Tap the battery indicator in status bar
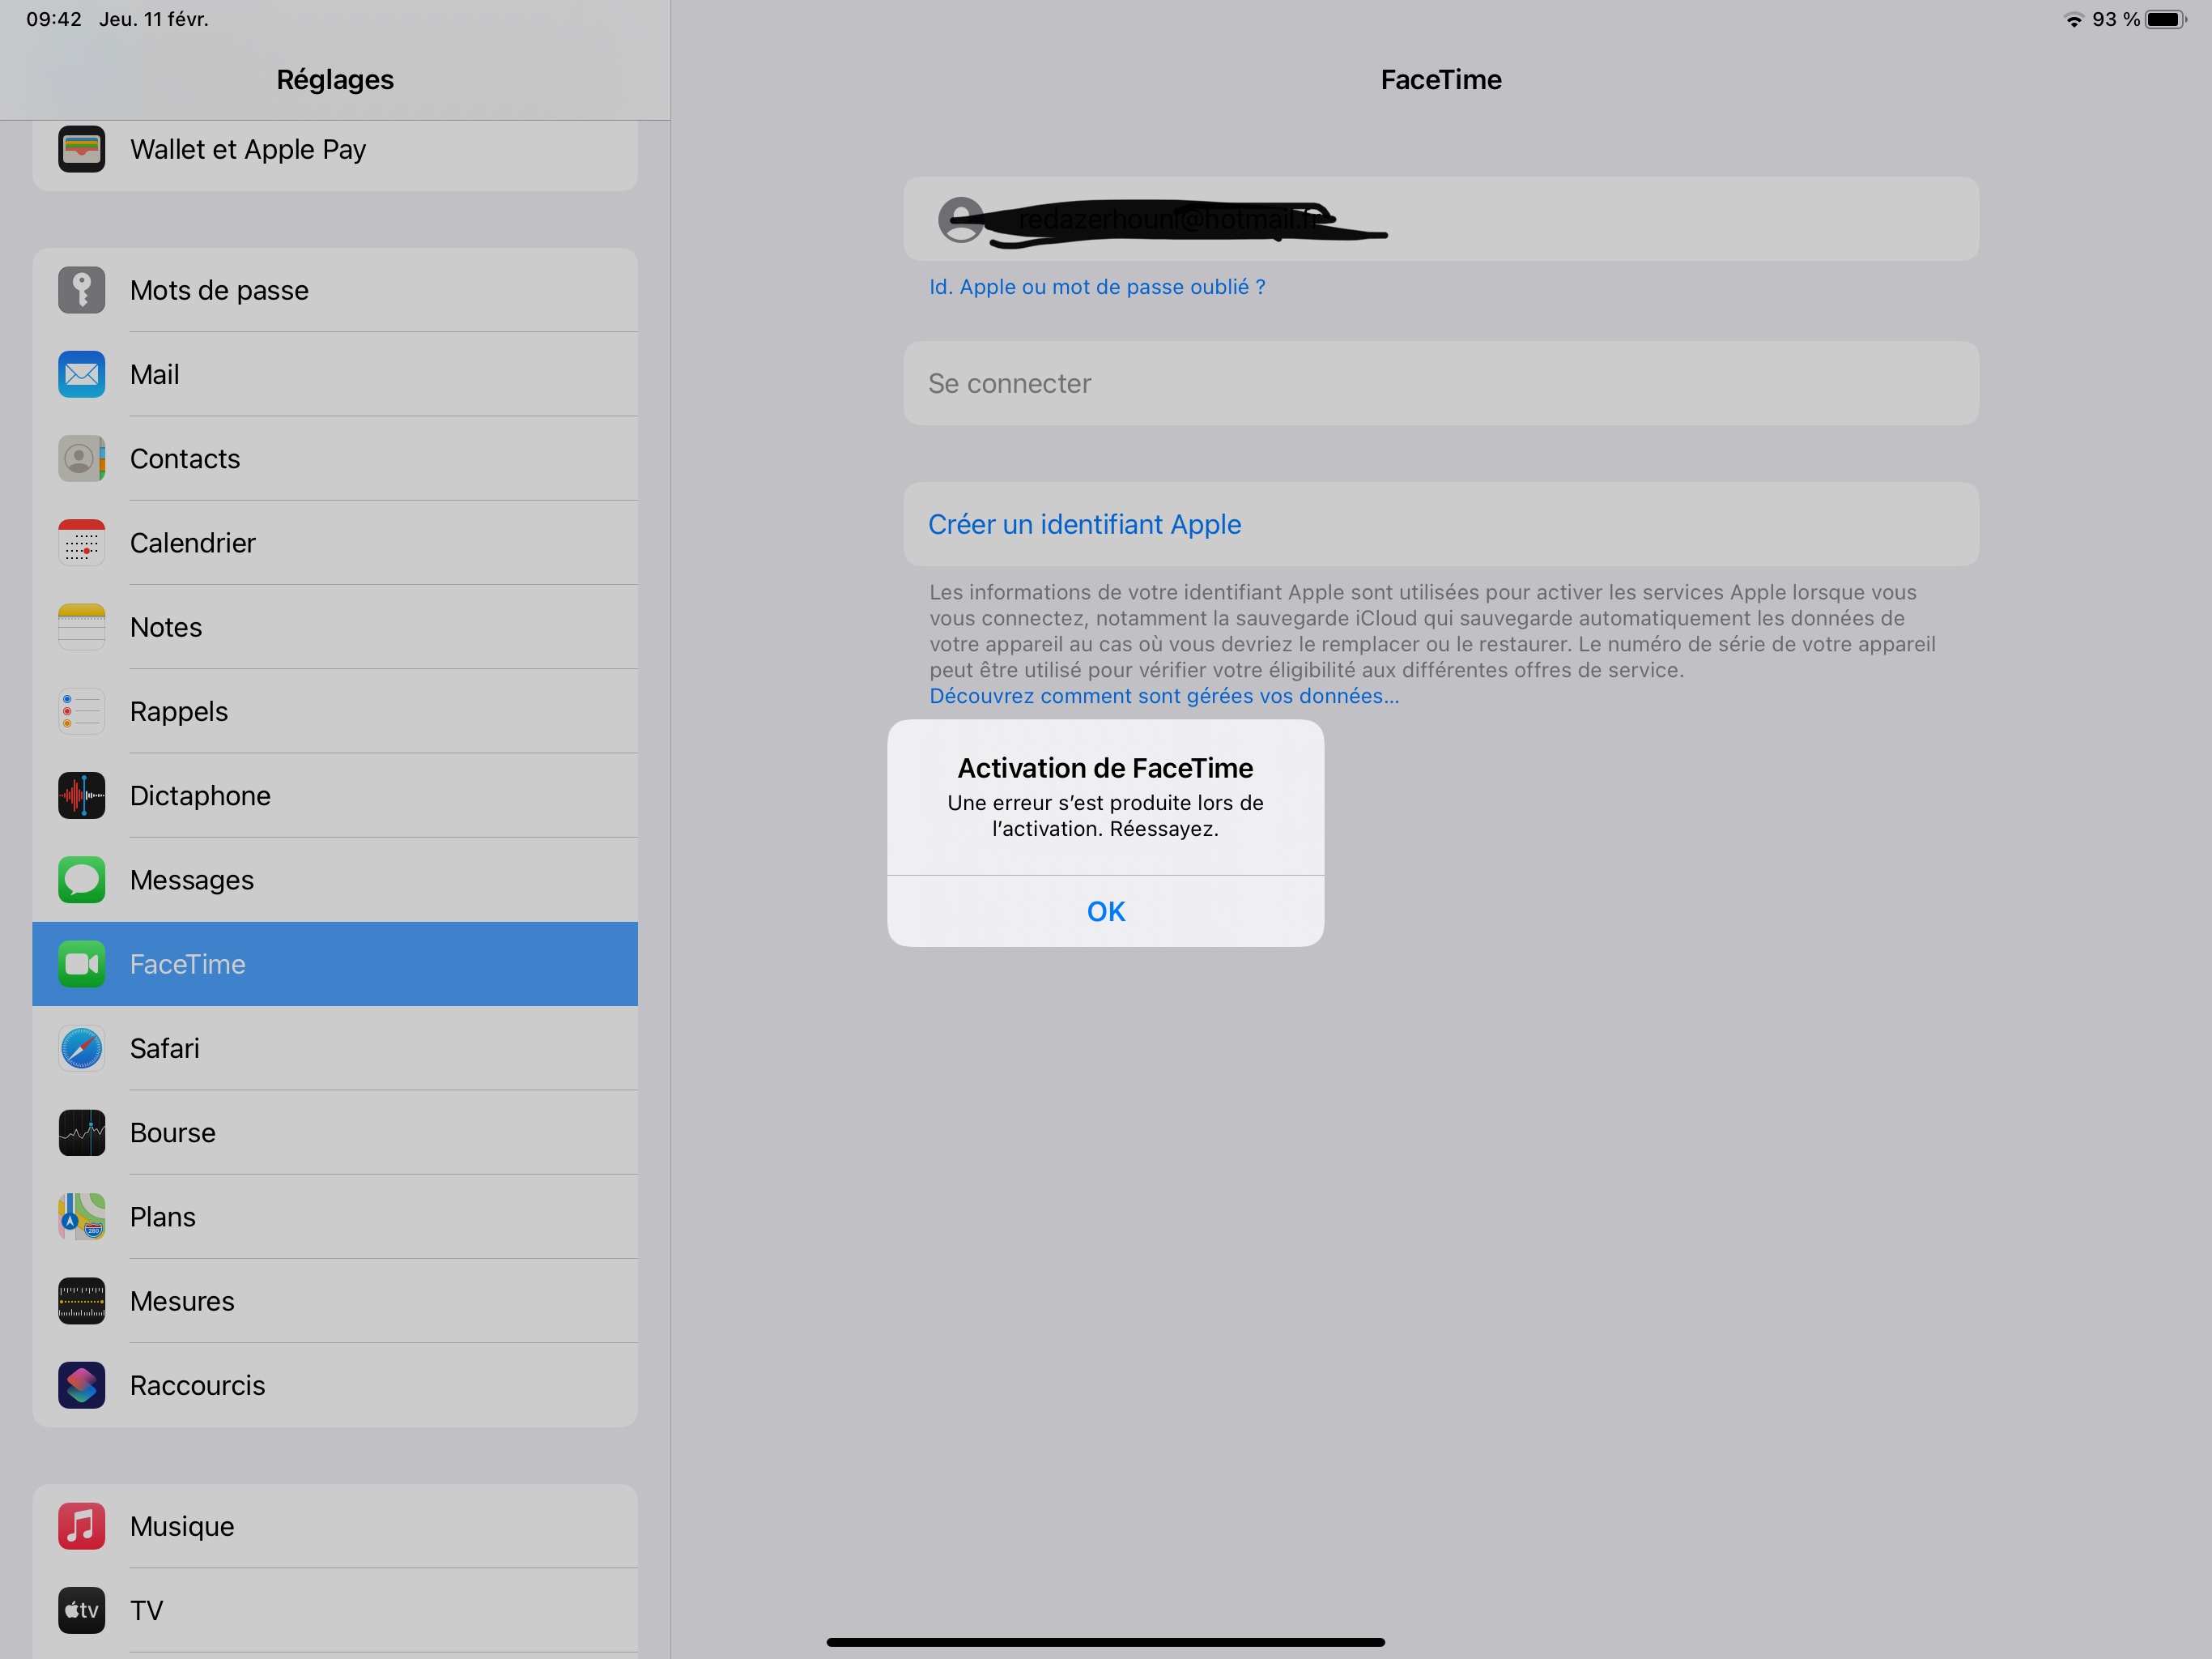The image size is (2212, 1659). [x=2165, y=19]
